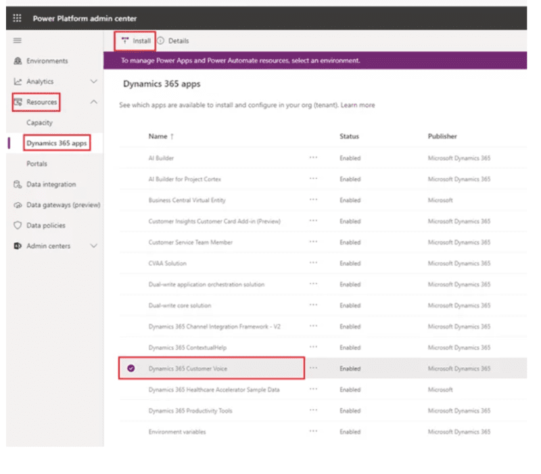This screenshot has height=474, width=541.
Task: Open the Learn more link
Action: click(x=357, y=105)
